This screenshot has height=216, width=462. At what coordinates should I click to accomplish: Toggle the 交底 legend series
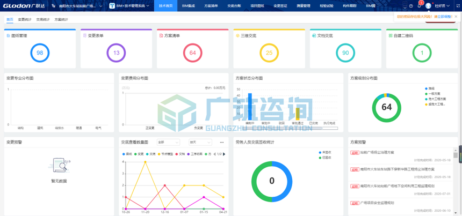pyautogui.click(x=150, y=154)
